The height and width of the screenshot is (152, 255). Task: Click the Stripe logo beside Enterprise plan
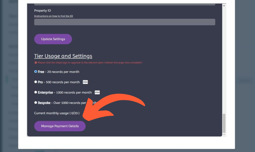[x=97, y=92]
